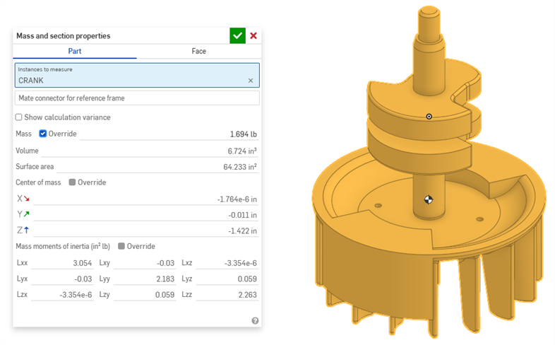The height and width of the screenshot is (345, 555).
Task: Edit the mass value 1.694 lb
Action: (243, 134)
